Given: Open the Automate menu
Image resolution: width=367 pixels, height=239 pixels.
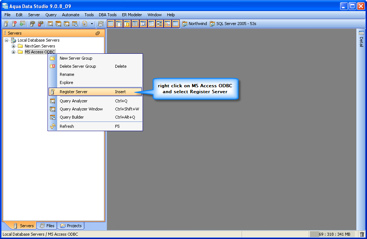Looking at the screenshot, I should 71,15.
